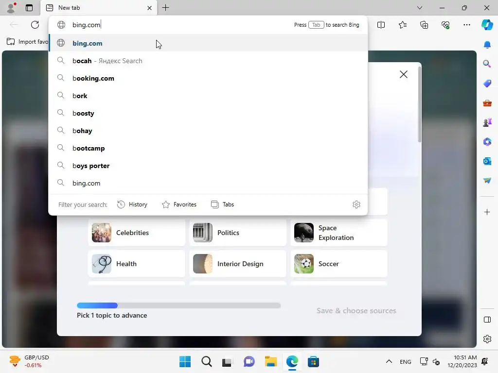The width and height of the screenshot is (498, 373).
Task: Click the Refresh page icon
Action: pos(35,25)
